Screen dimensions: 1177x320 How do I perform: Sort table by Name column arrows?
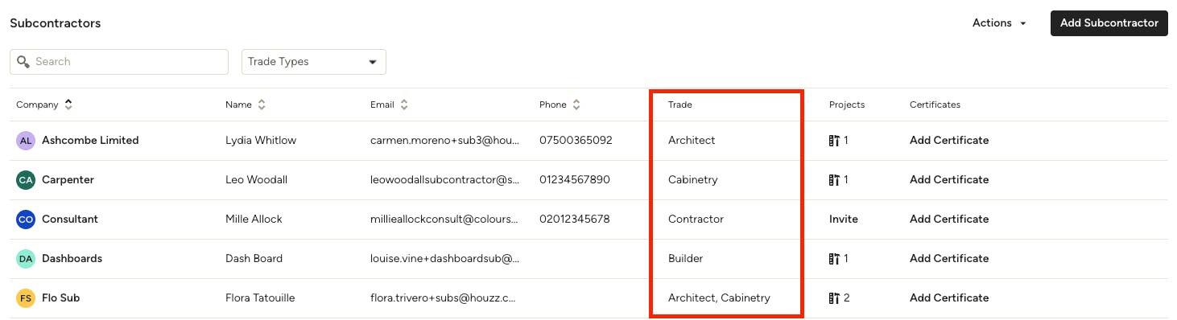[x=262, y=105]
